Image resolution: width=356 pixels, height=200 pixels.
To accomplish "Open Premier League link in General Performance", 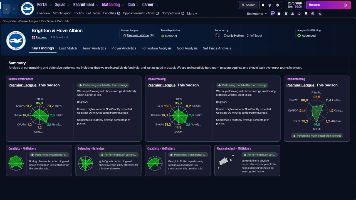I will pyautogui.click(x=23, y=85).
